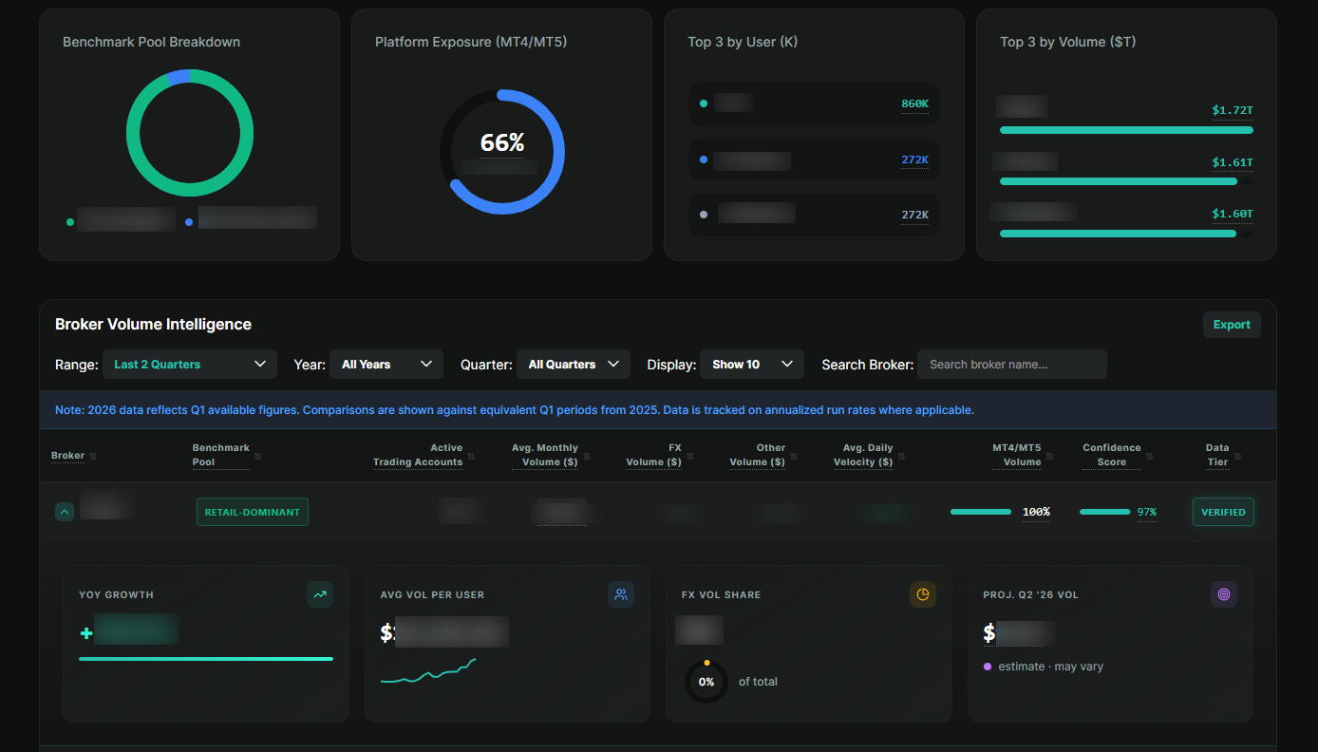
Task: Sort by Avg. Daily Velocity sort icon
Action: [901, 457]
